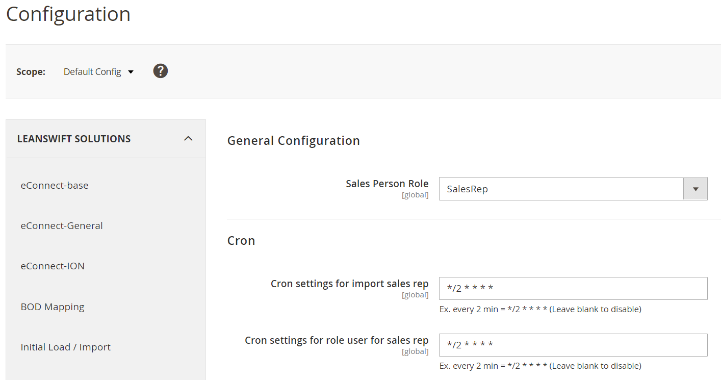The height and width of the screenshot is (380, 721).
Task: Open the eConnect-base settings tab
Action: 55,185
